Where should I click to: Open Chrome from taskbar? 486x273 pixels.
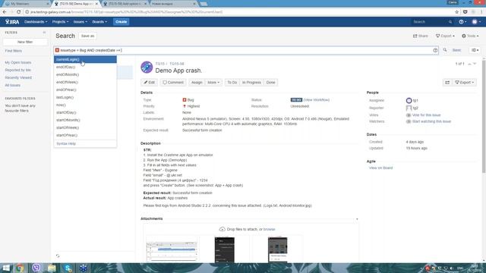[x=21, y=268]
